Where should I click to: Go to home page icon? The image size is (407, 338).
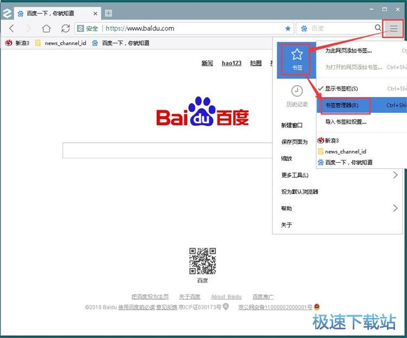47,28
